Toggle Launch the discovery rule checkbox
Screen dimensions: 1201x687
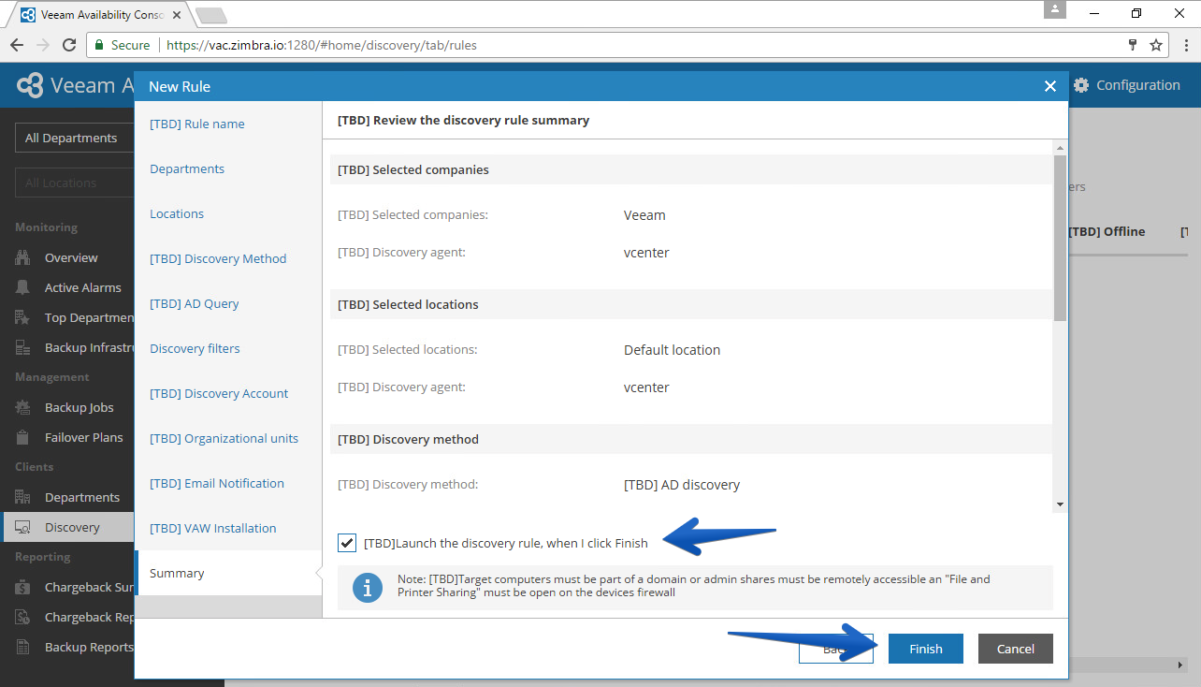[x=347, y=543]
